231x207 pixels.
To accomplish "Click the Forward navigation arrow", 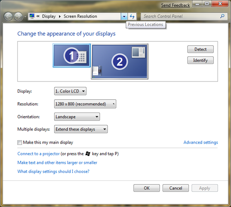I will (x=18, y=16).
